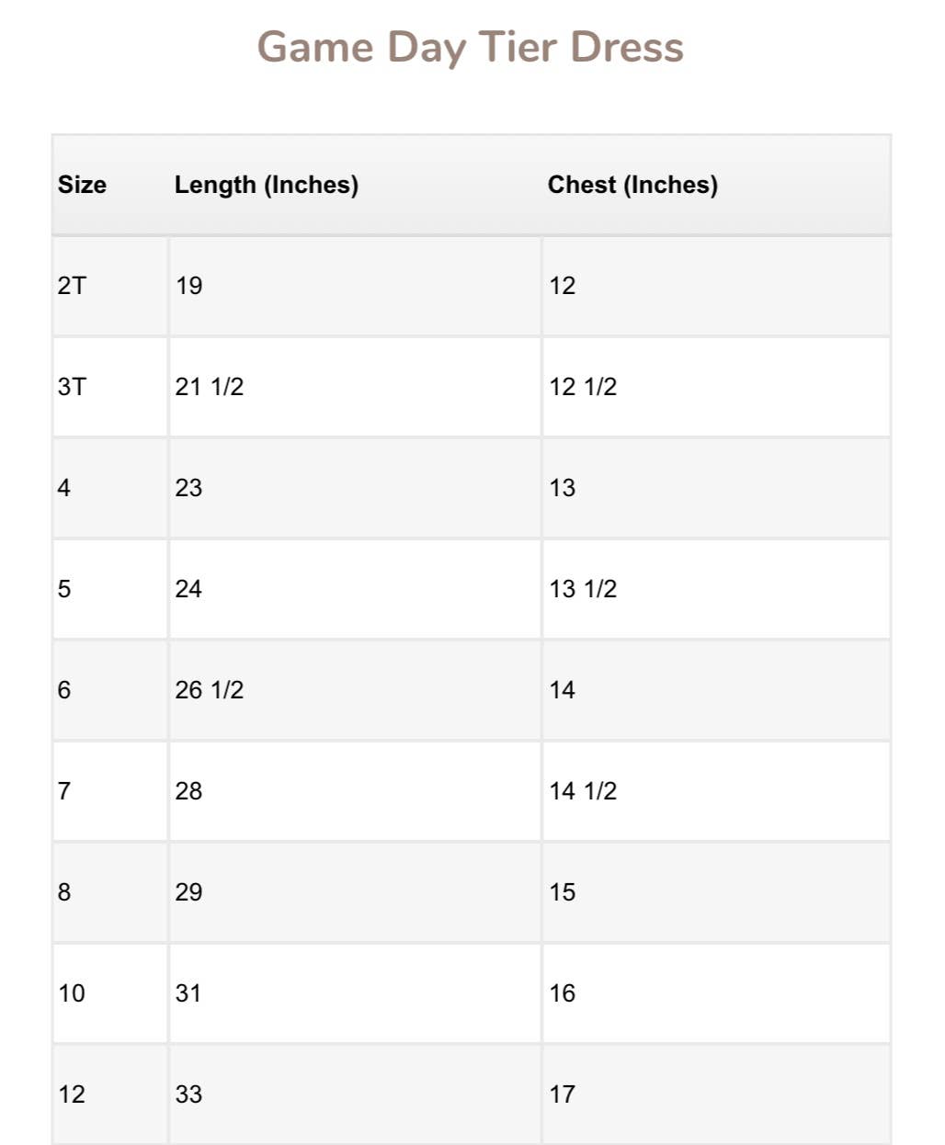
Task: Click the 21 1/2 length cell
Action: point(210,387)
